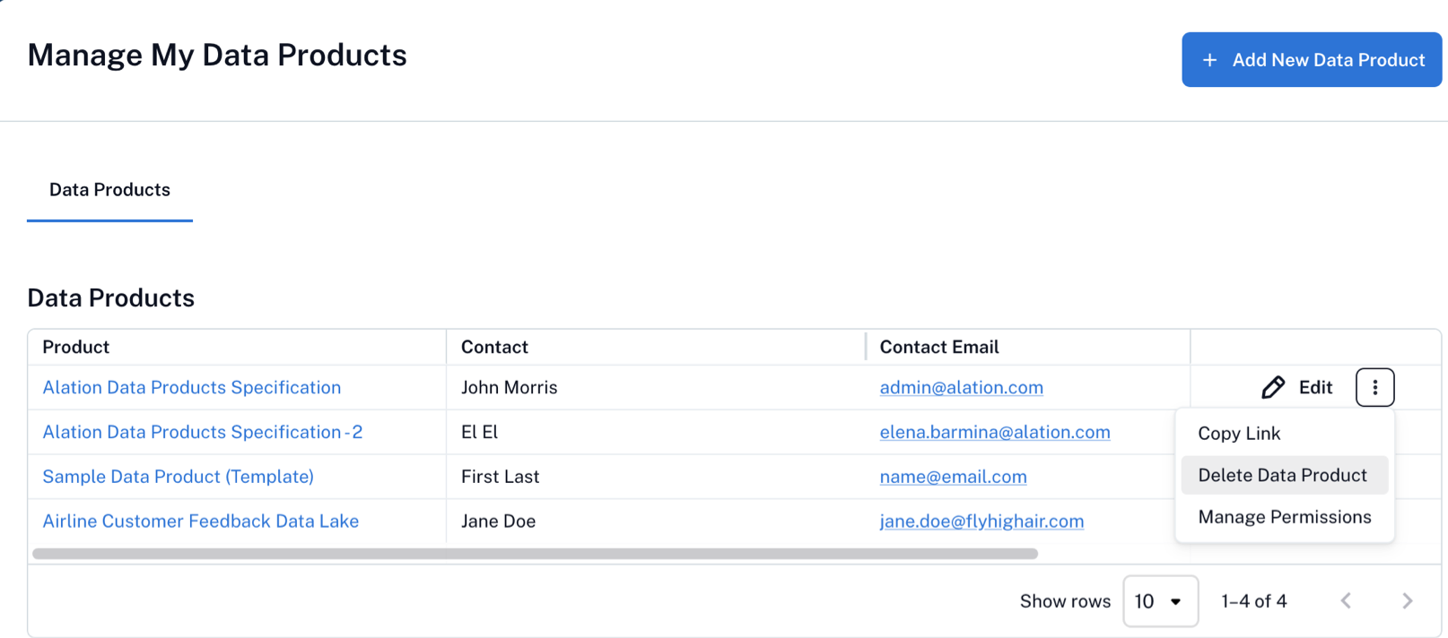Open the three-dot more options menu
This screenshot has width=1448, height=638.
click(1374, 387)
